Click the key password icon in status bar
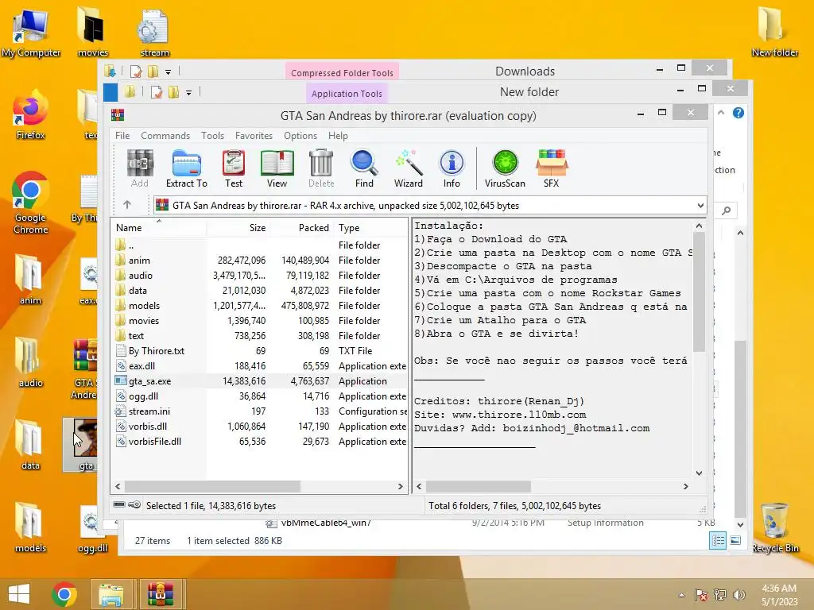The image size is (814, 610). coord(134,504)
